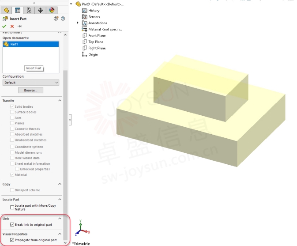Collapse the Copy section
Viewport: 297px width, 246px height.
point(60,184)
